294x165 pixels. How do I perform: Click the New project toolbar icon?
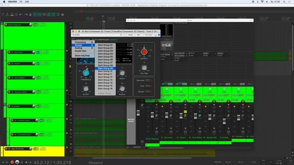point(3,14)
